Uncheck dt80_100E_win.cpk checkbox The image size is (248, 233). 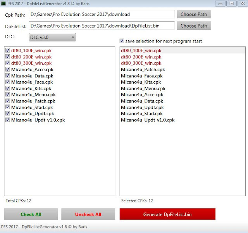click(8, 50)
